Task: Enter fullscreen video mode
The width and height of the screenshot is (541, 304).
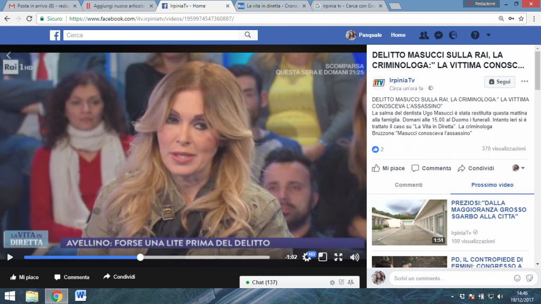Action: 339,258
